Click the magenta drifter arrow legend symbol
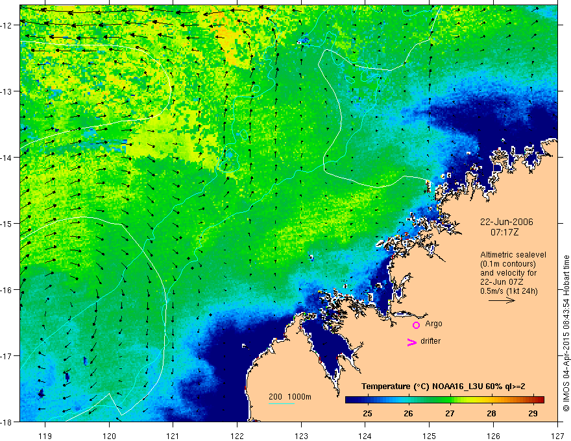The height and width of the screenshot is (441, 571). [x=412, y=342]
